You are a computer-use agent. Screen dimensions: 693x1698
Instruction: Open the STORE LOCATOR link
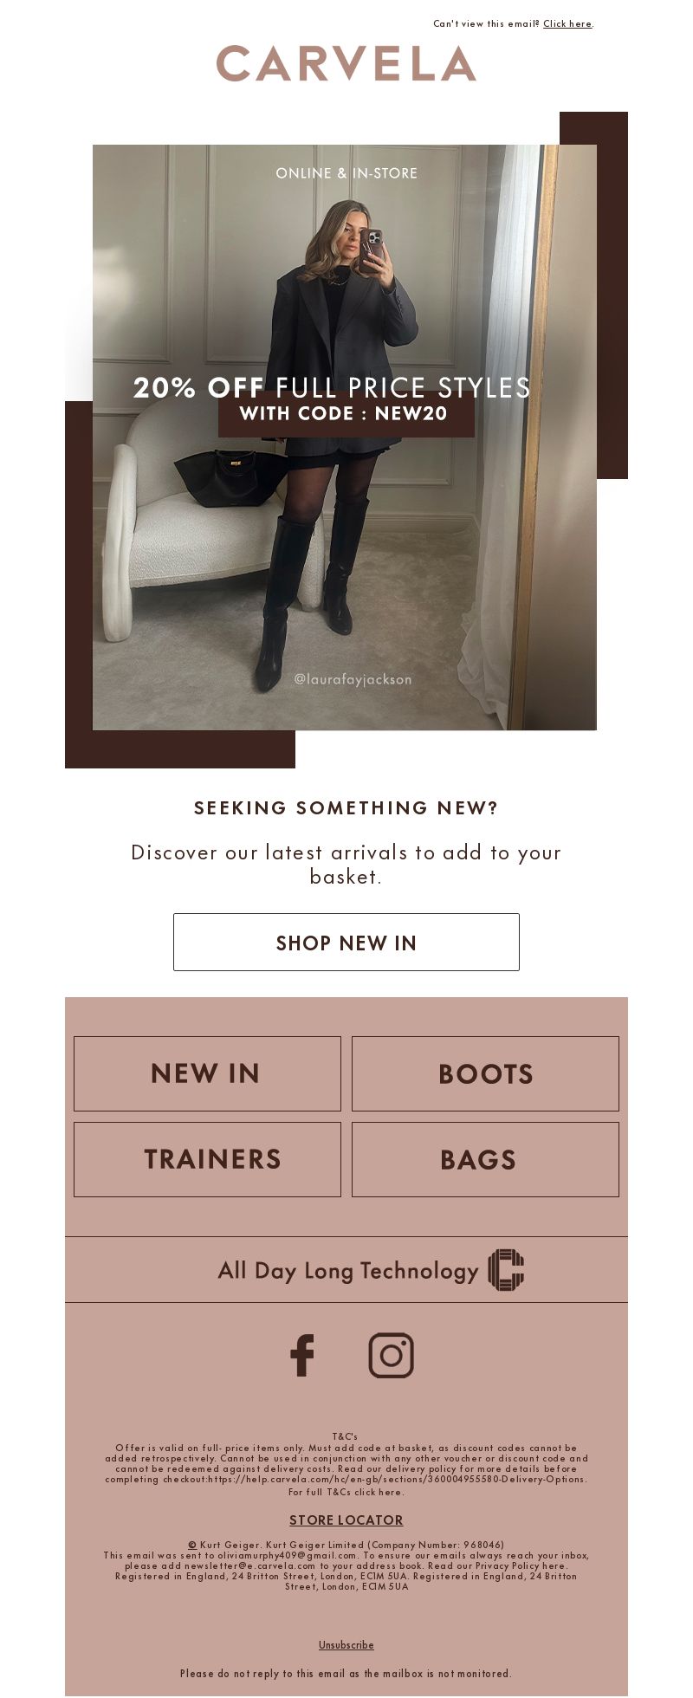[x=346, y=1520]
